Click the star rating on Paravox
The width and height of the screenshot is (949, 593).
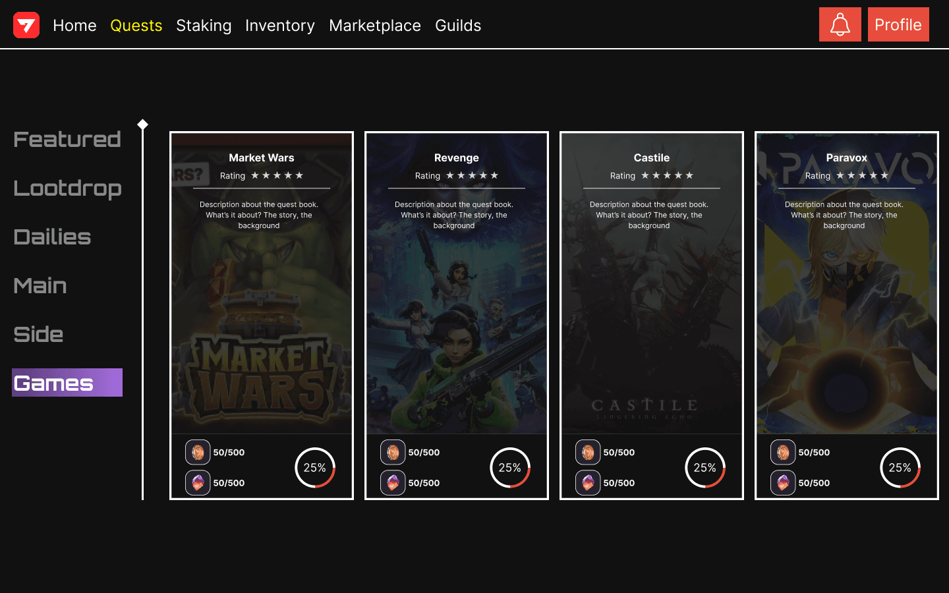pyautogui.click(x=862, y=175)
